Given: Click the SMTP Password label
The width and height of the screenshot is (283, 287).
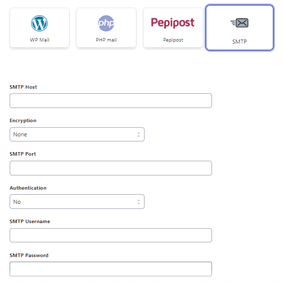Looking at the screenshot, I should (x=29, y=256).
